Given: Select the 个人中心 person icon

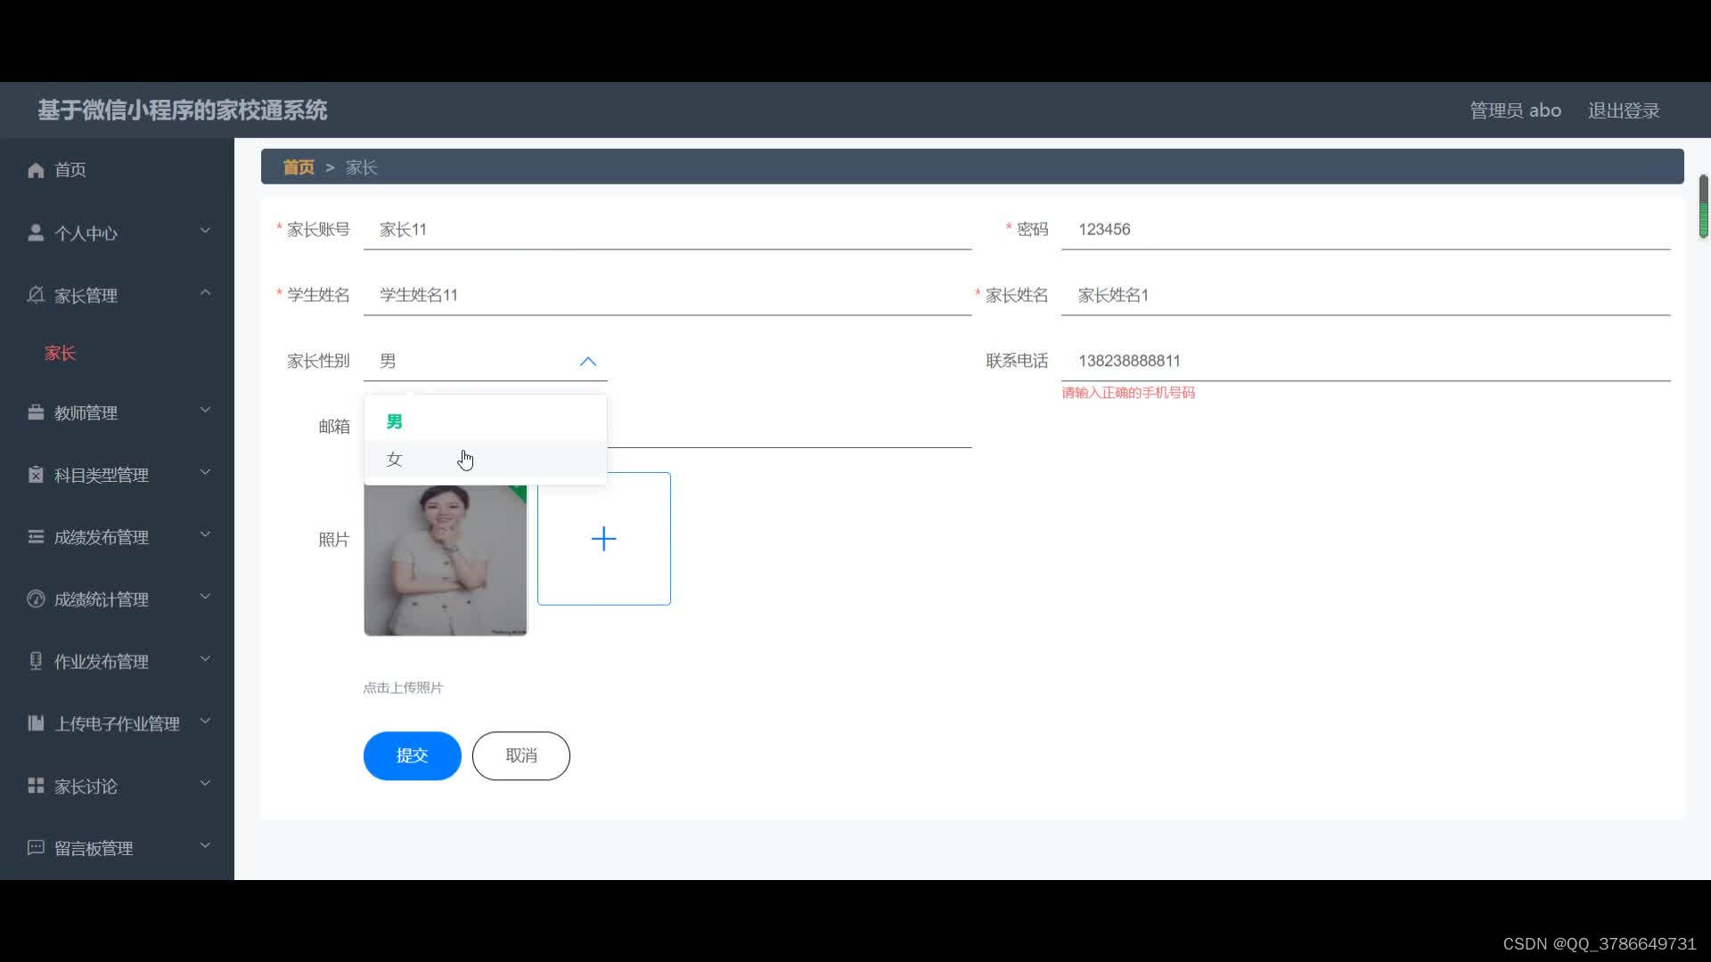Looking at the screenshot, I should point(36,232).
